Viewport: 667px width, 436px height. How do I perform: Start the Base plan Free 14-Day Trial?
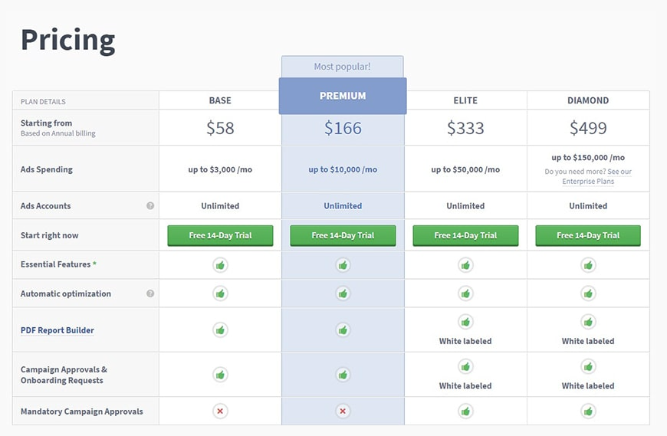220,235
